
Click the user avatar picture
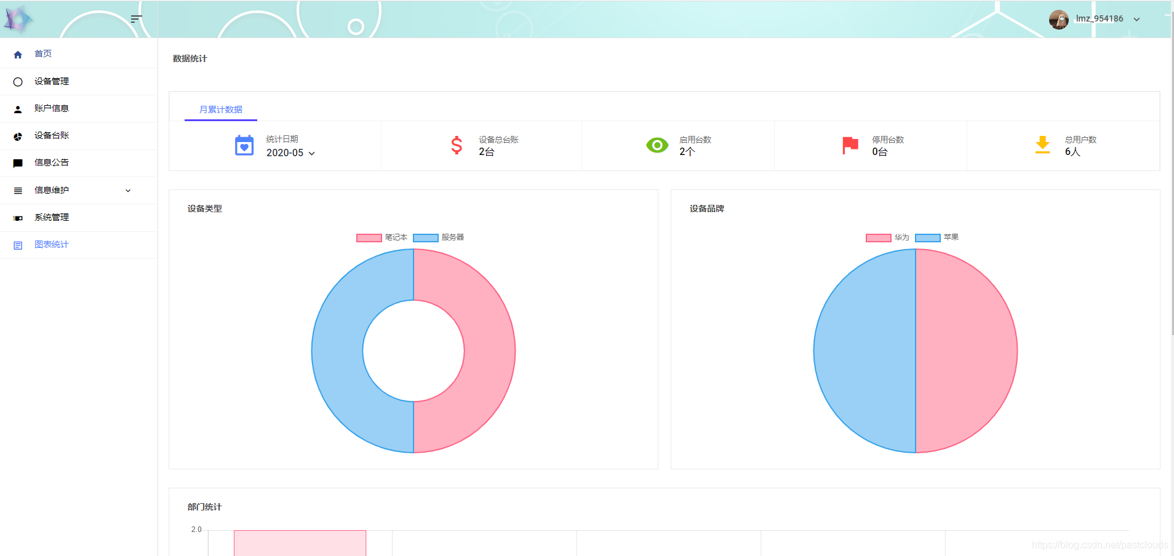click(x=1058, y=19)
